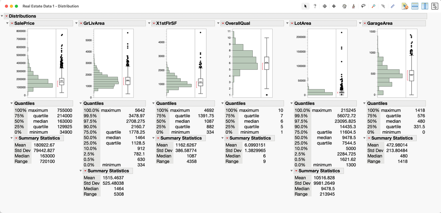Open the SalePrice red triangle menu
Image resolution: width=441 pixels, height=213 pixels.
[x=12, y=23]
